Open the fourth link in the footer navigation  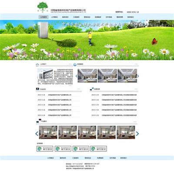point(88,158)
